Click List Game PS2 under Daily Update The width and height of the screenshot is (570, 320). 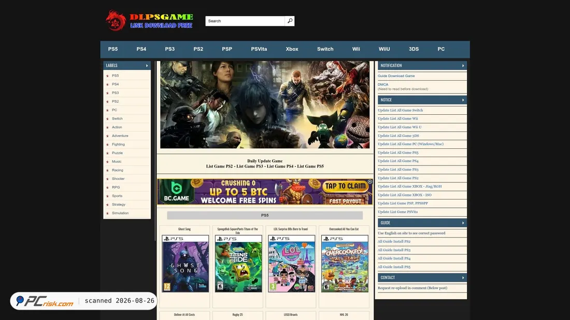[x=219, y=166]
